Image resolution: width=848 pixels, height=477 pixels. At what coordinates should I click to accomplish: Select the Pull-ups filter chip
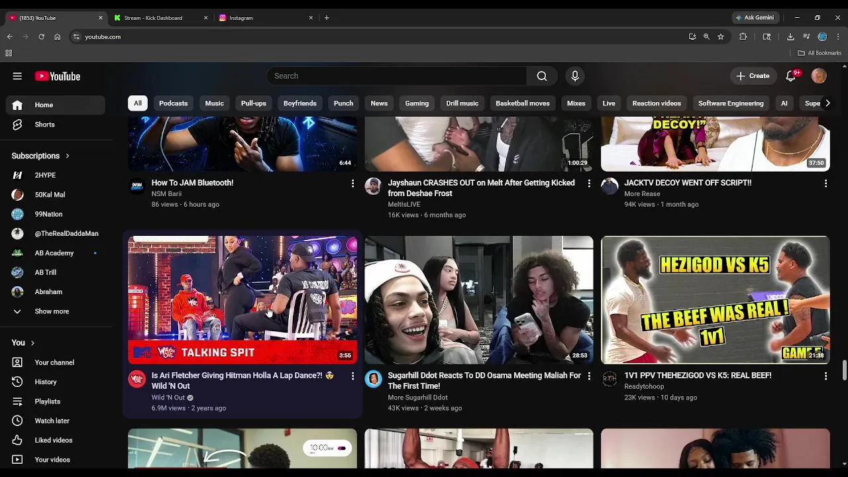254,103
